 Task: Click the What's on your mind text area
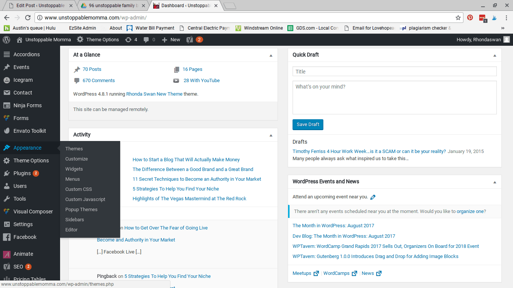(x=395, y=97)
